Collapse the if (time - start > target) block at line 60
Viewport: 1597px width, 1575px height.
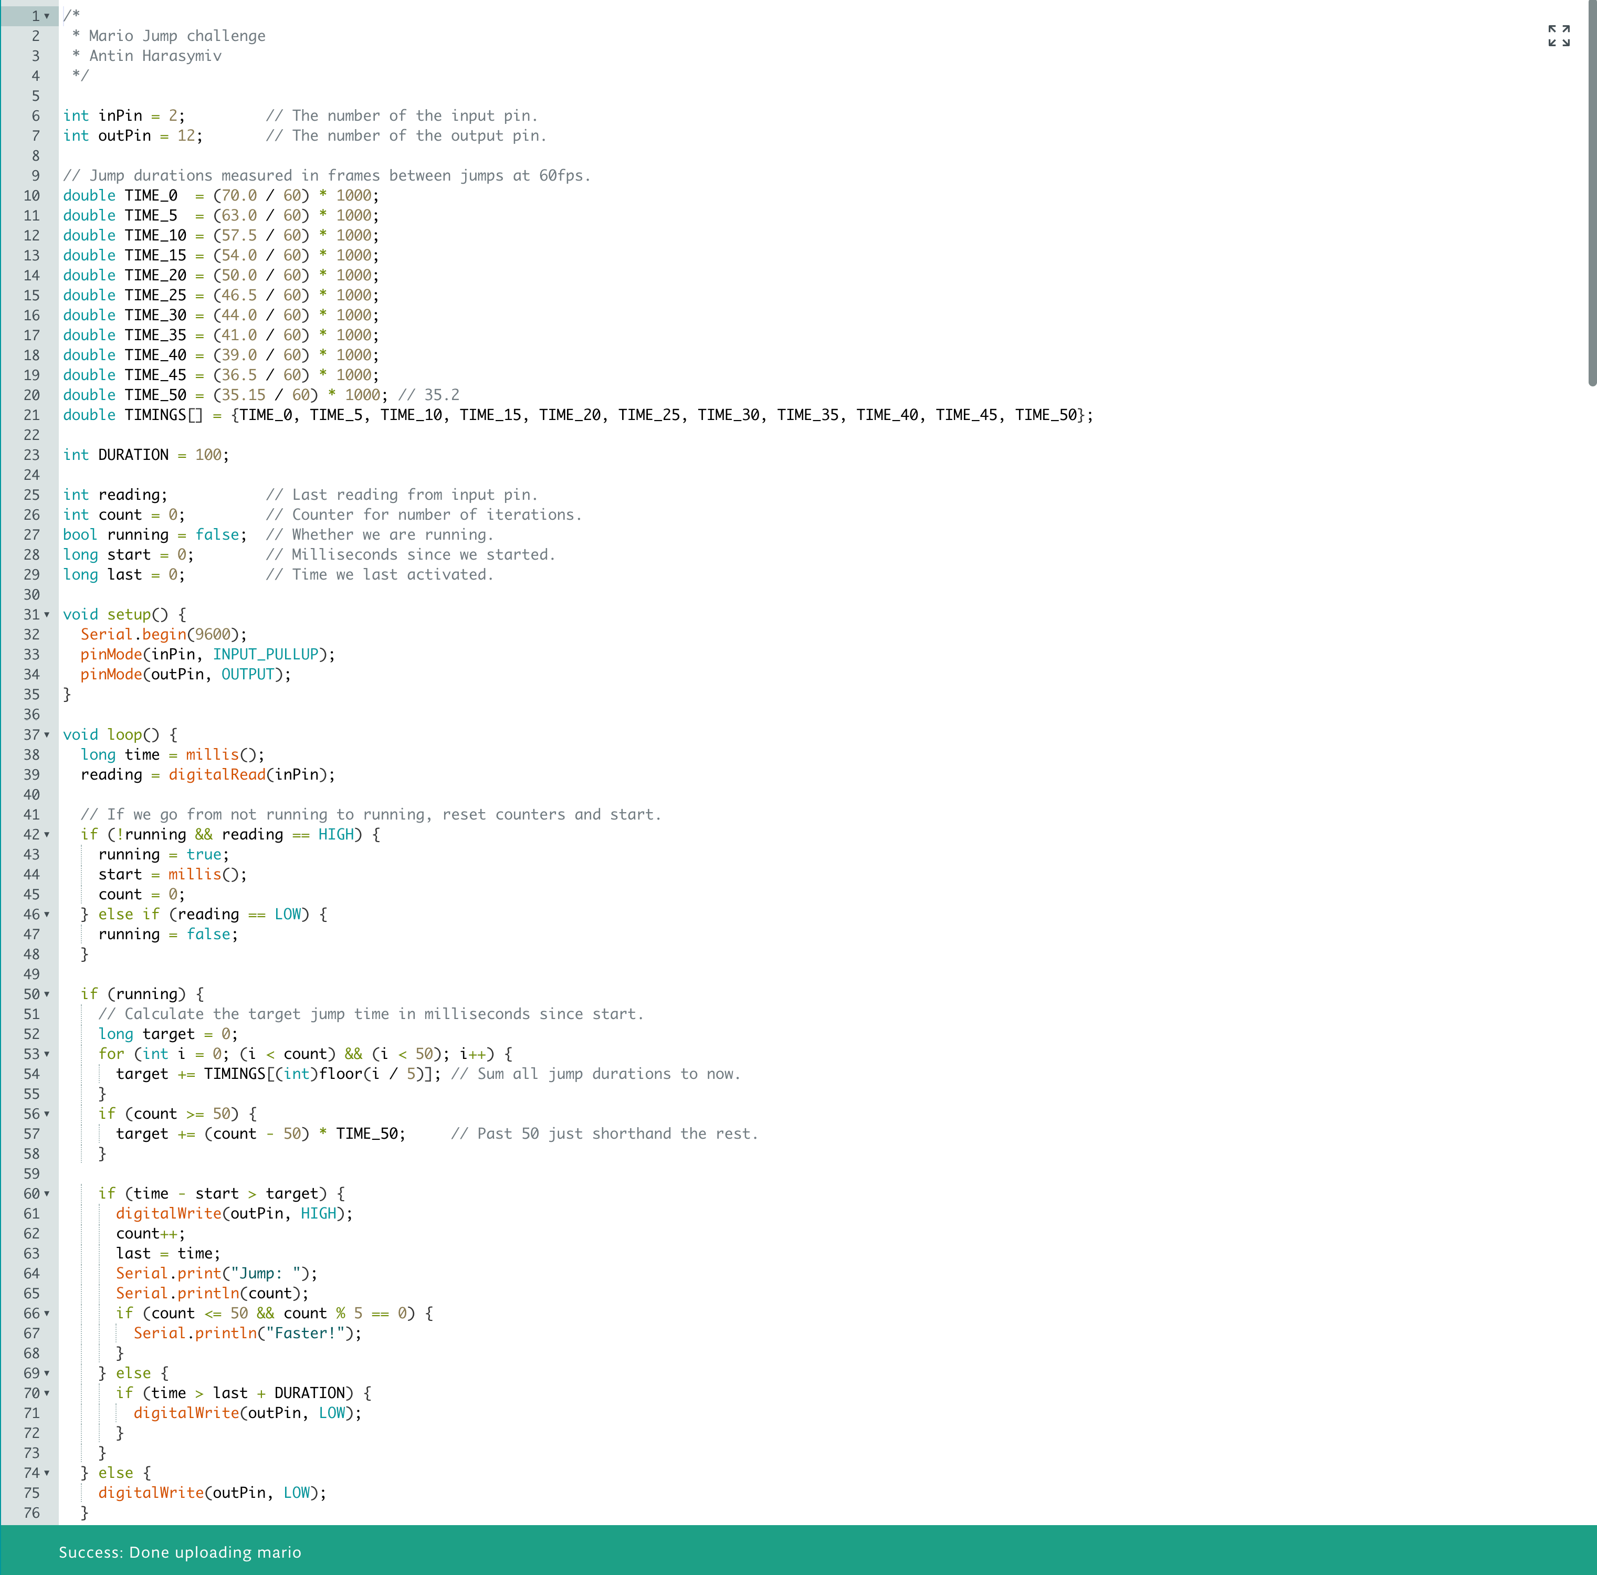pos(47,1194)
